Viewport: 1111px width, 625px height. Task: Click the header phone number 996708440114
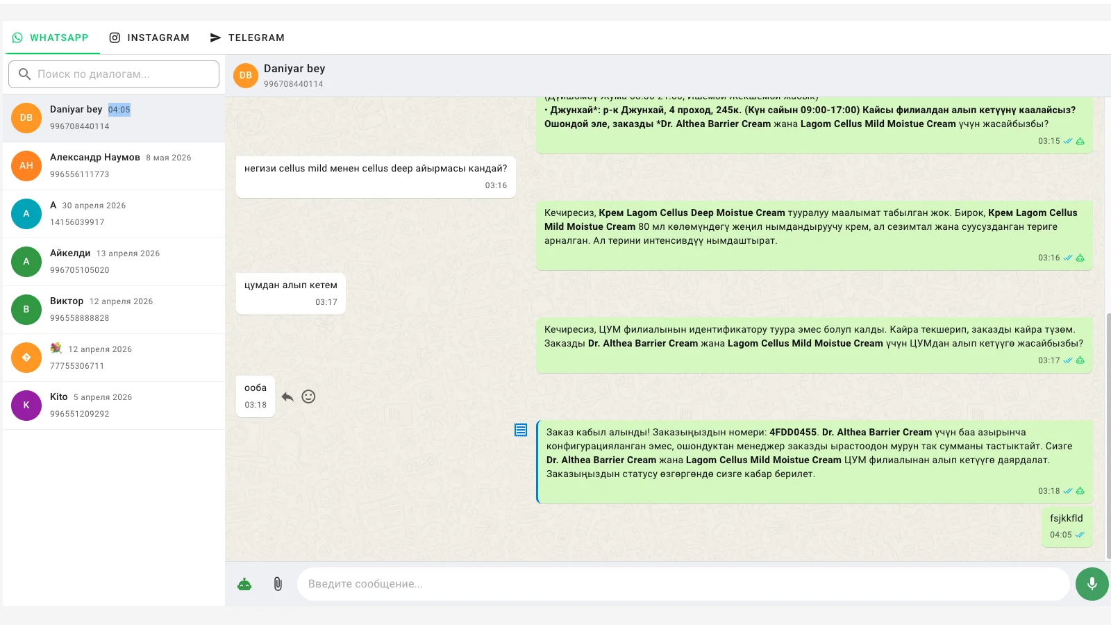[x=293, y=84]
